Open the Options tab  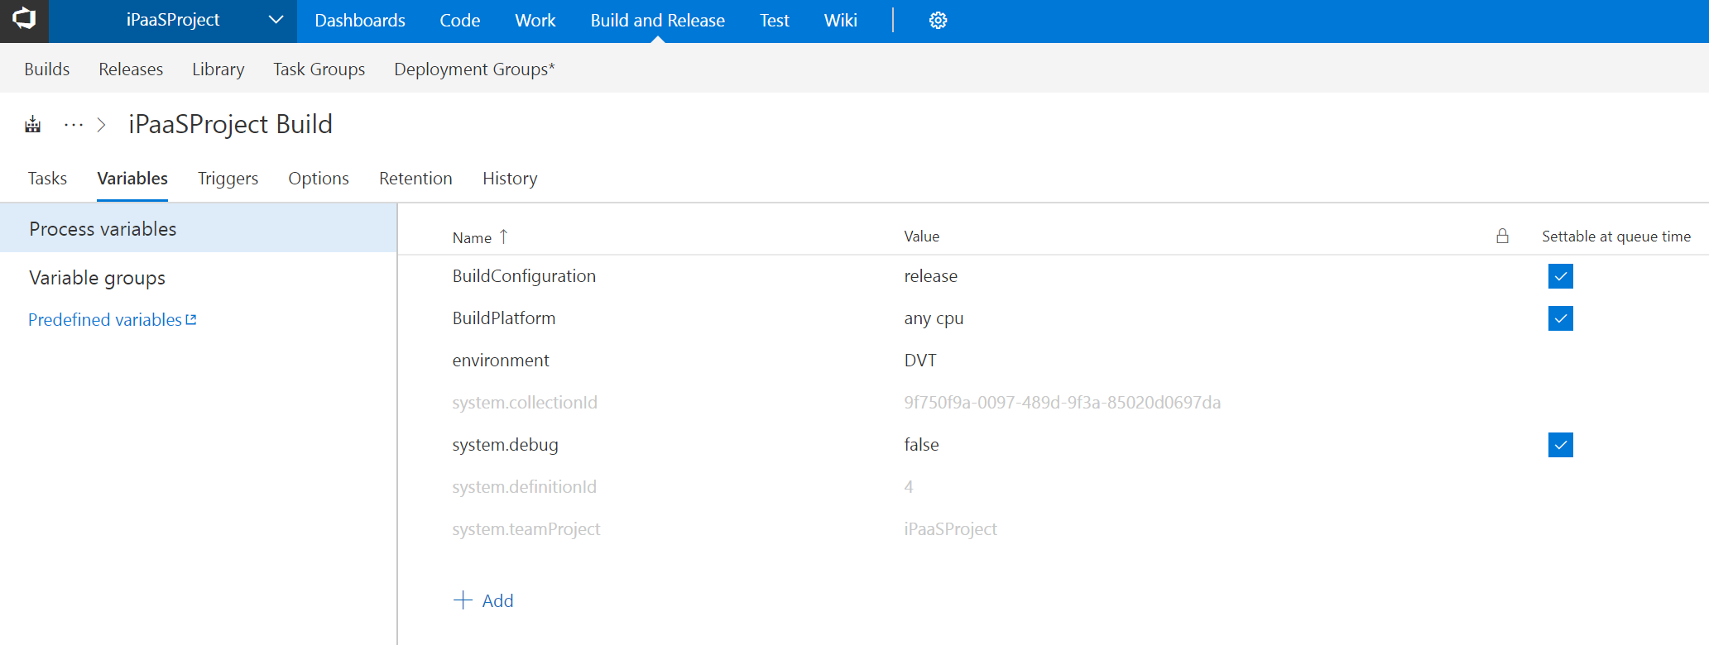pyautogui.click(x=319, y=179)
